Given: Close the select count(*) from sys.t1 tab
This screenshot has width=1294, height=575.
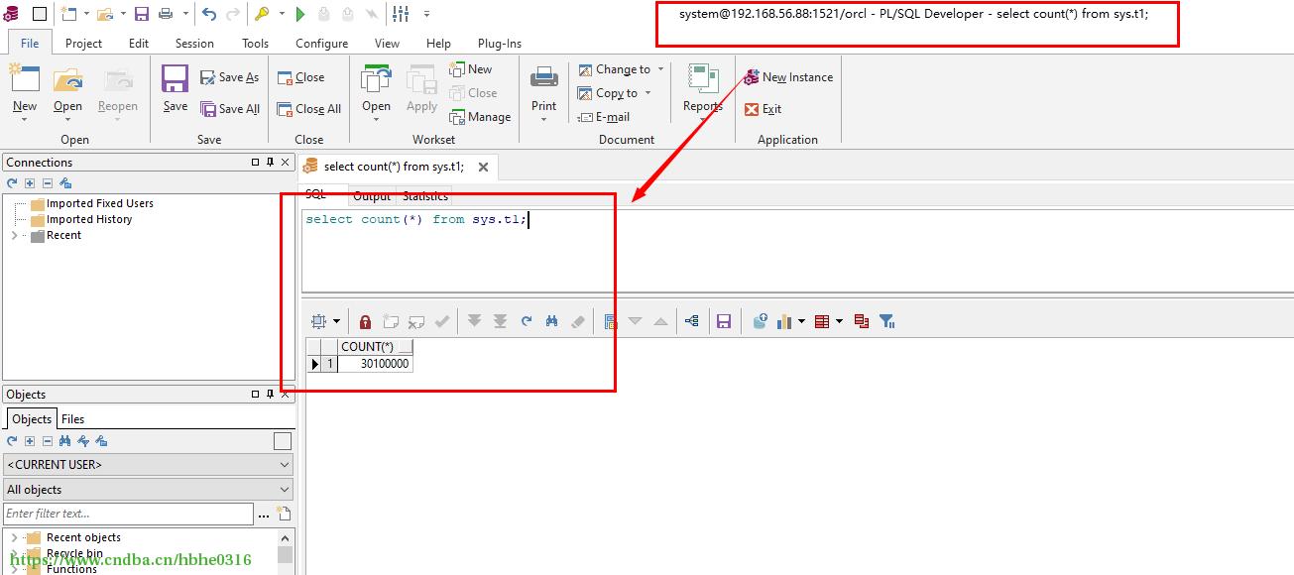Looking at the screenshot, I should tap(483, 167).
